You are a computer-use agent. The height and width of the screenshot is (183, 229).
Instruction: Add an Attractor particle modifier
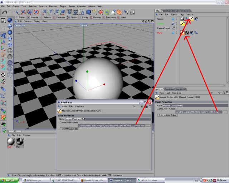click(33, 18)
